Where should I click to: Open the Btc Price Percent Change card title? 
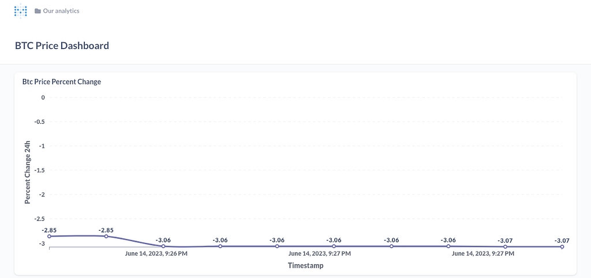(x=62, y=82)
